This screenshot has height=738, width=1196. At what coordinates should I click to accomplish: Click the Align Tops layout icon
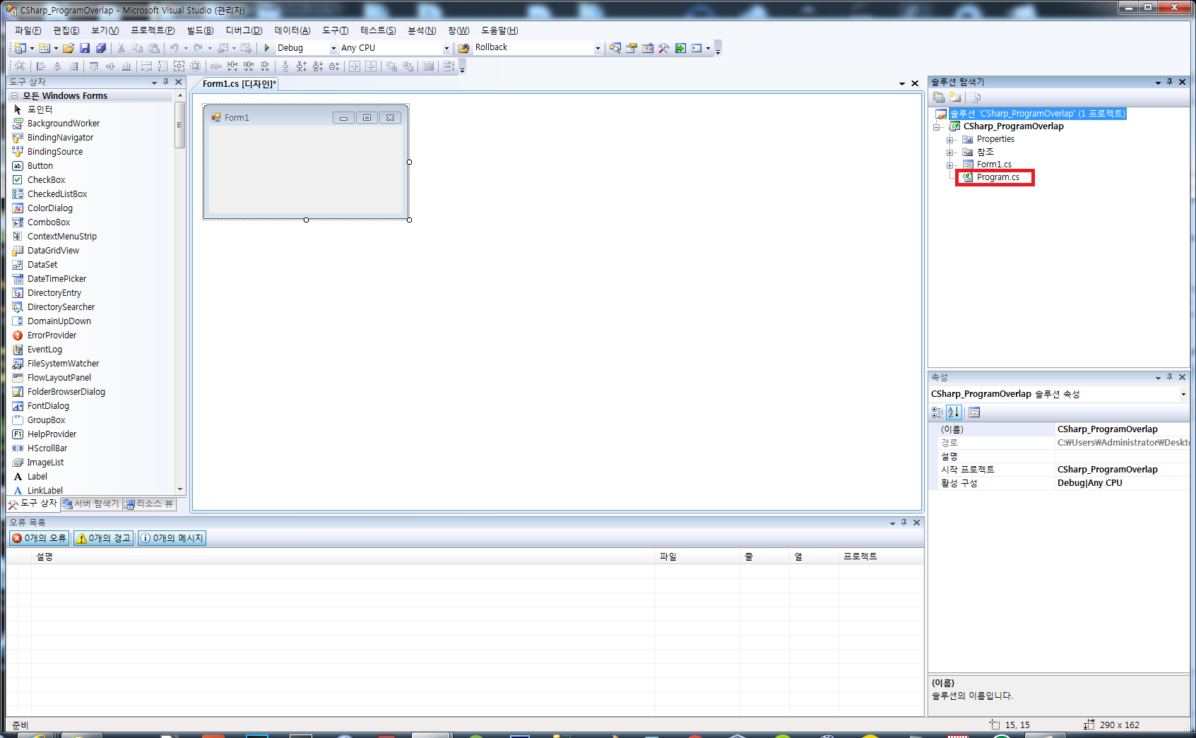tap(94, 66)
